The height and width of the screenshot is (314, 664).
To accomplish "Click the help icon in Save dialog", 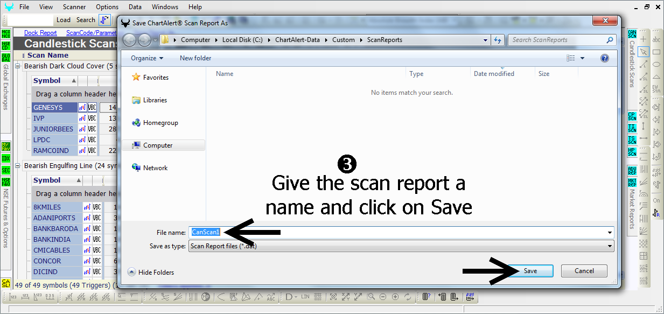I will (604, 58).
